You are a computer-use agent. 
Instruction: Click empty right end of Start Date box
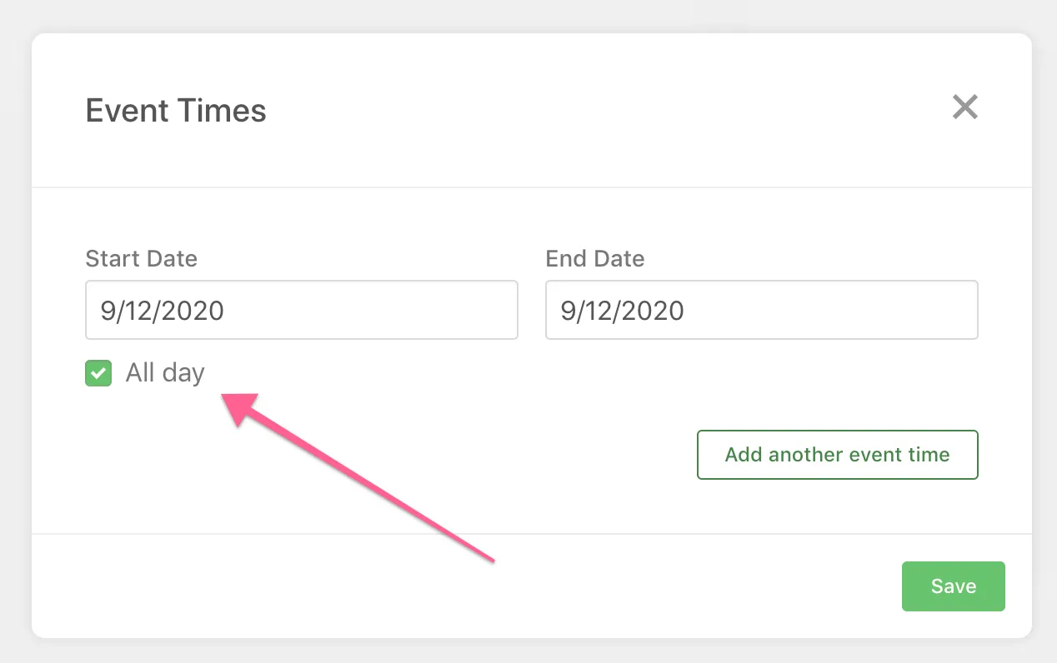click(467, 310)
